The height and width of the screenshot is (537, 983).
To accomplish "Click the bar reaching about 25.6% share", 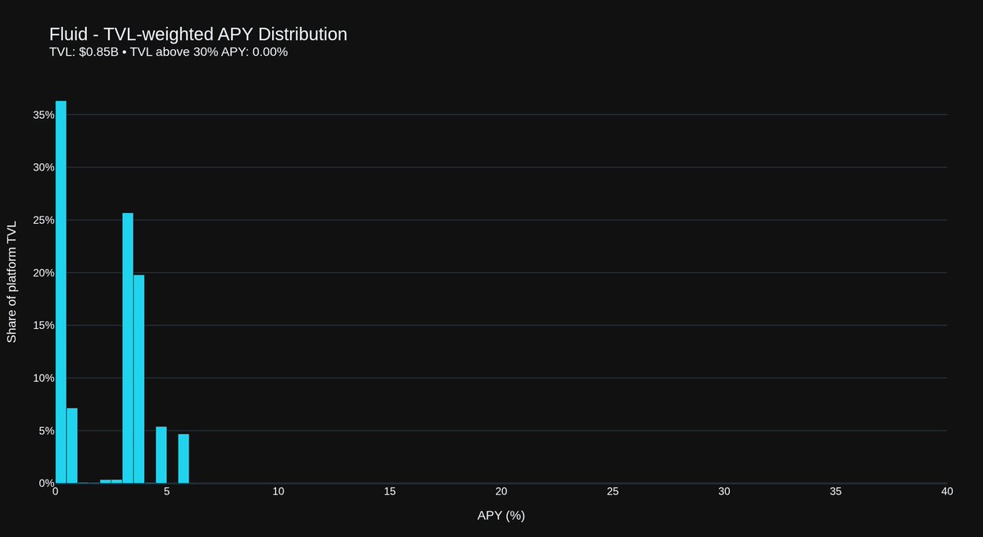I will pyautogui.click(x=128, y=348).
